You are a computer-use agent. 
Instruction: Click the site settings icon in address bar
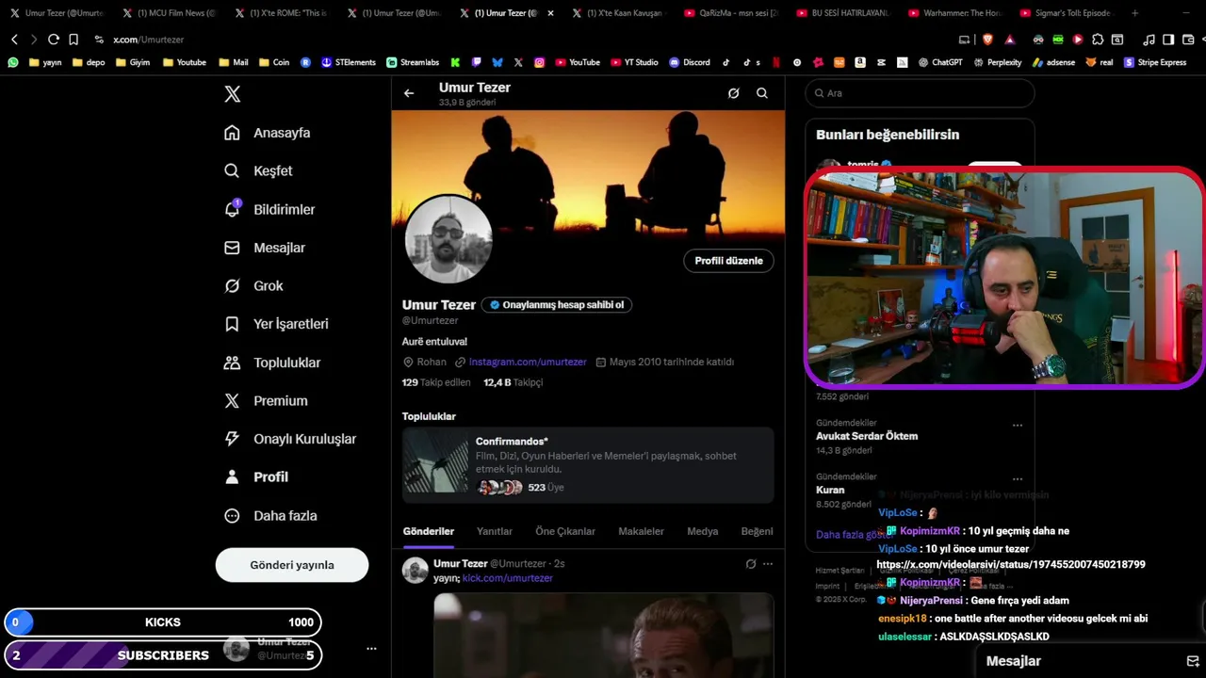pos(99,40)
